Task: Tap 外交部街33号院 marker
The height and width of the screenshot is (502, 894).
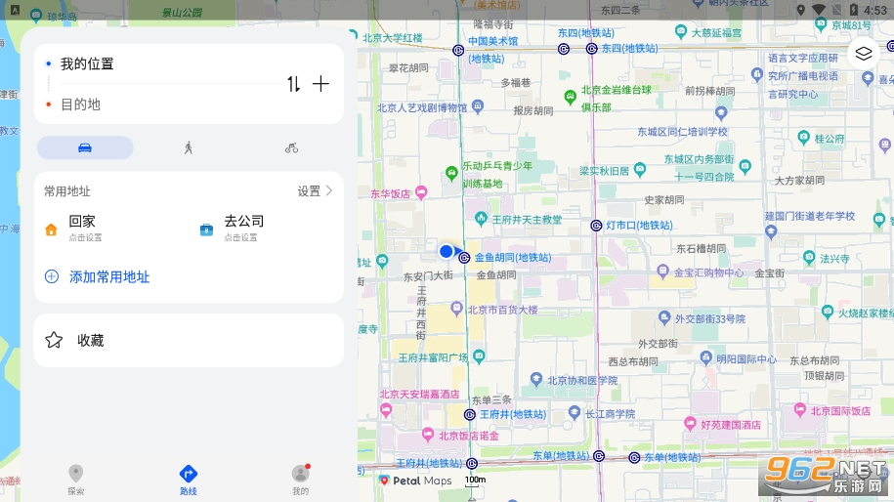Action: [x=664, y=317]
